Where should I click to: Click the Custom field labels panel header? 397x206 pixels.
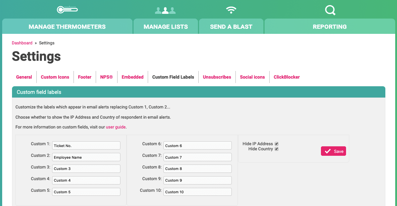pos(199,92)
